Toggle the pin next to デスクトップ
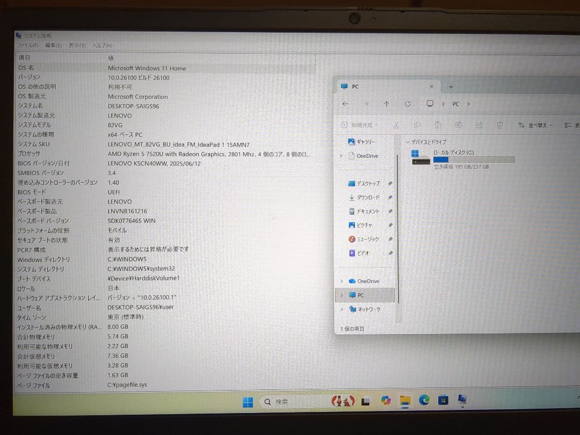The width and height of the screenshot is (580, 435). [390, 183]
